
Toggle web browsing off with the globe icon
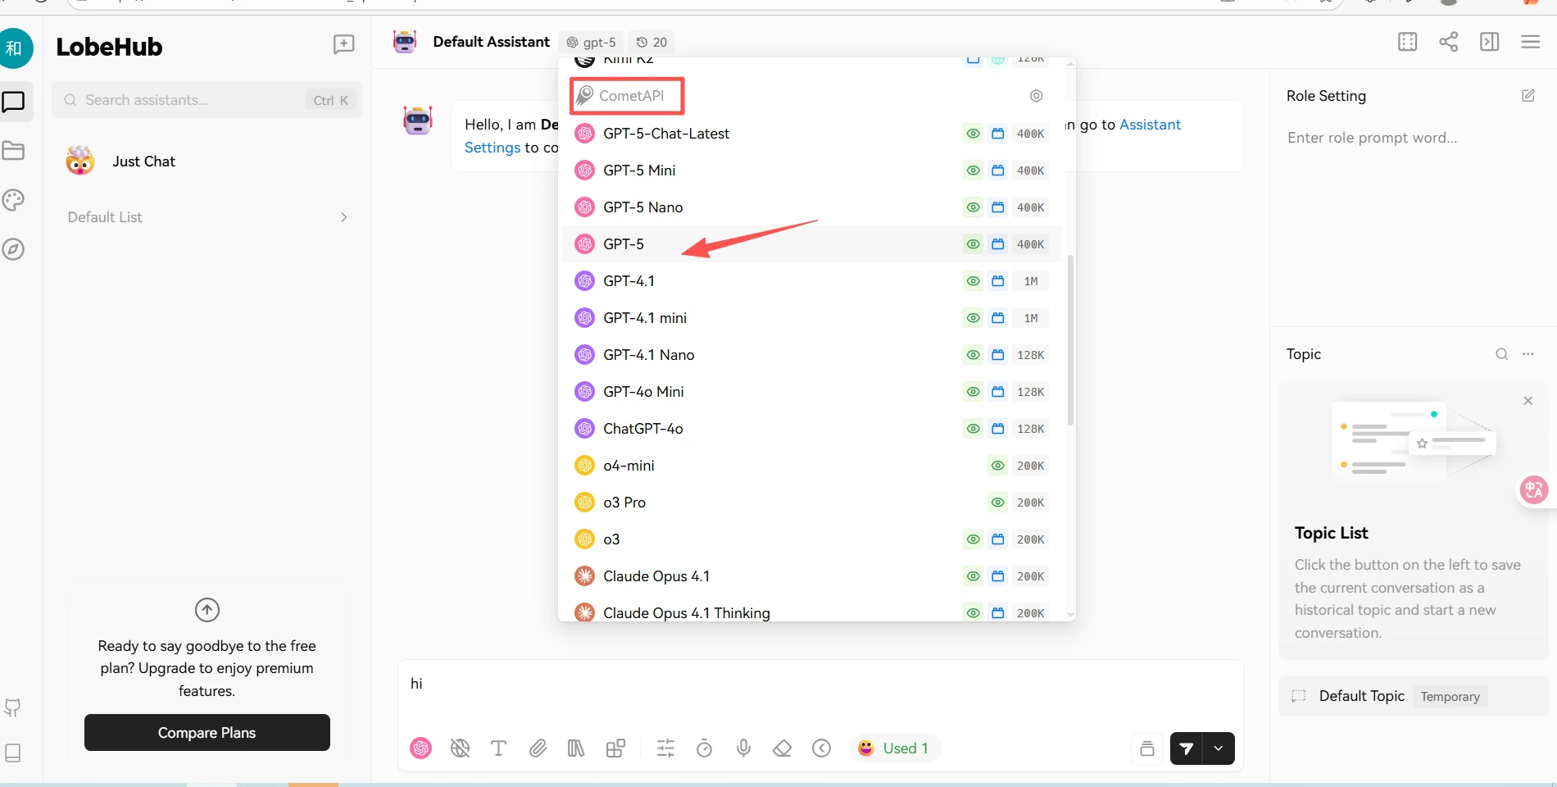pos(460,748)
